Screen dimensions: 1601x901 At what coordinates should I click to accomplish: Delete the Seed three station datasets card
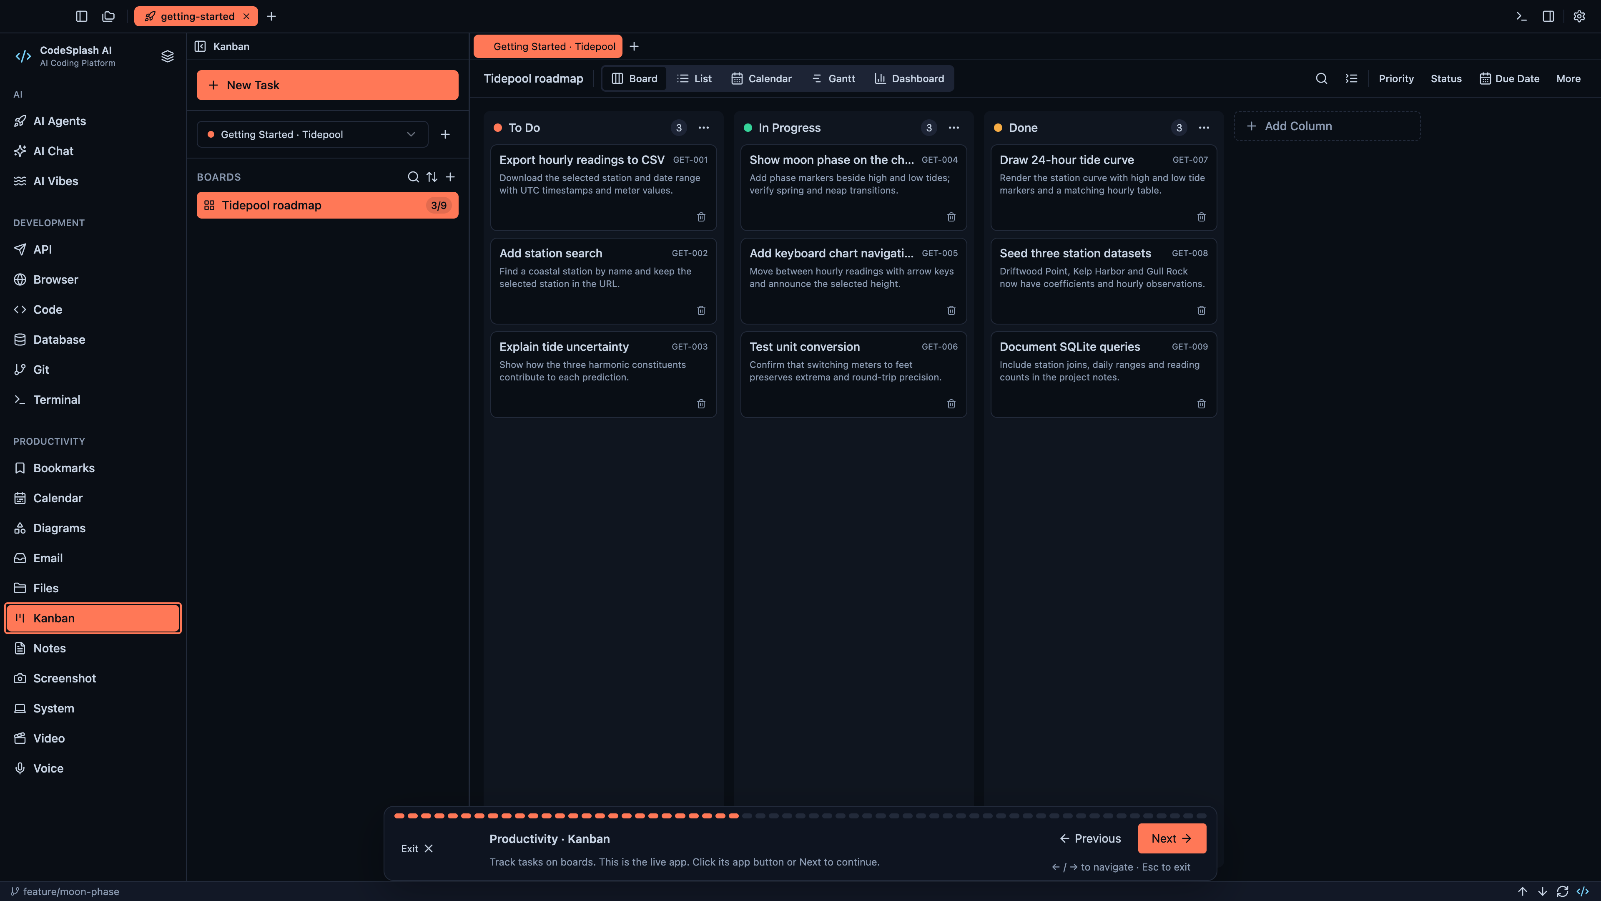pos(1201,310)
